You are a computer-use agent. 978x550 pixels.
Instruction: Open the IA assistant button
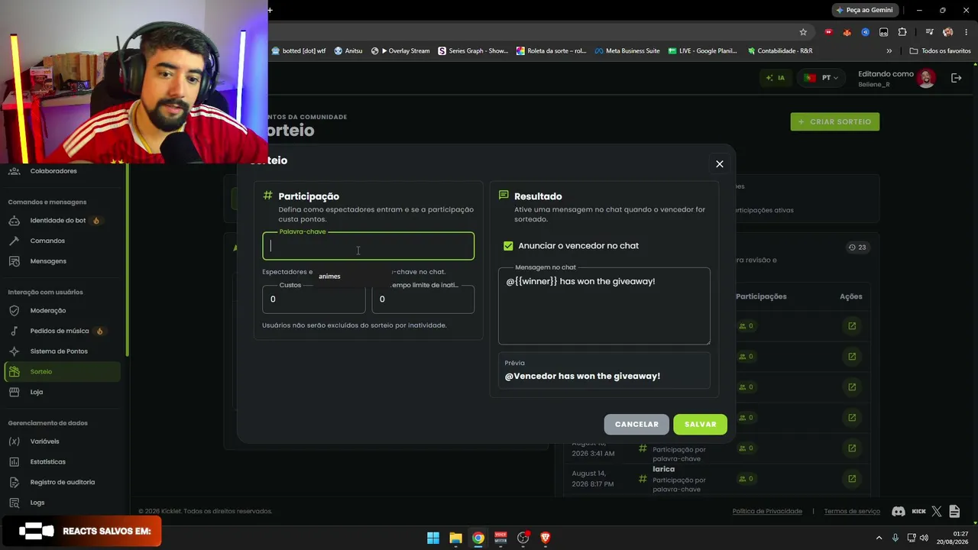tap(775, 78)
